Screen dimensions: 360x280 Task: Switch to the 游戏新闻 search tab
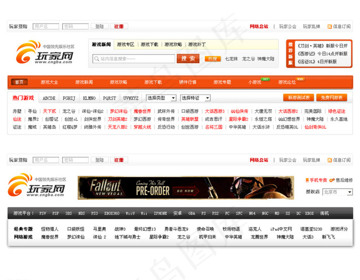[101, 44]
